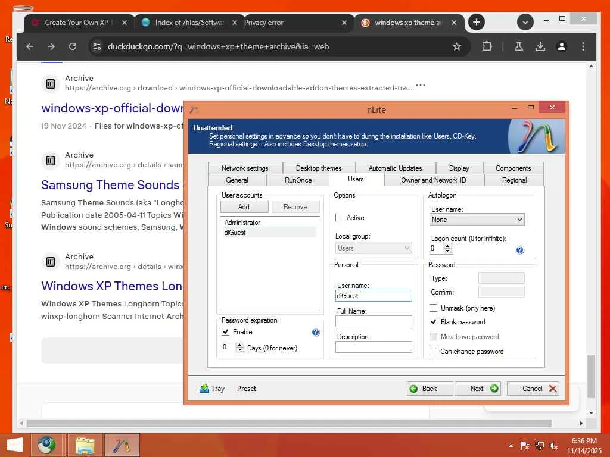Open the Components tab
610x457 pixels.
click(x=513, y=168)
